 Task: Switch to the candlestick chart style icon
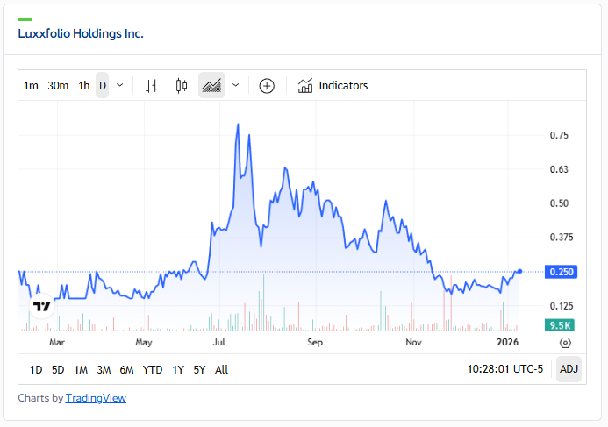182,86
